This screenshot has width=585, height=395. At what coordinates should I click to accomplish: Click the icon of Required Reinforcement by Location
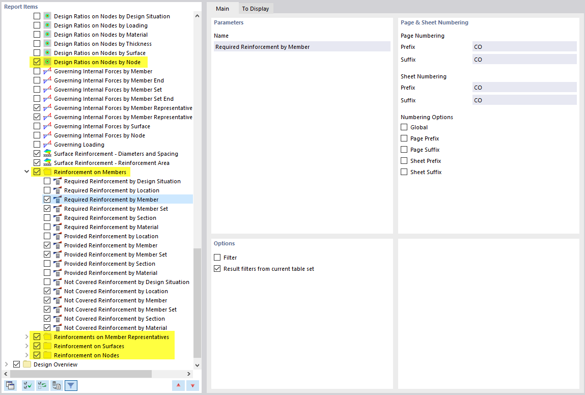click(58, 190)
